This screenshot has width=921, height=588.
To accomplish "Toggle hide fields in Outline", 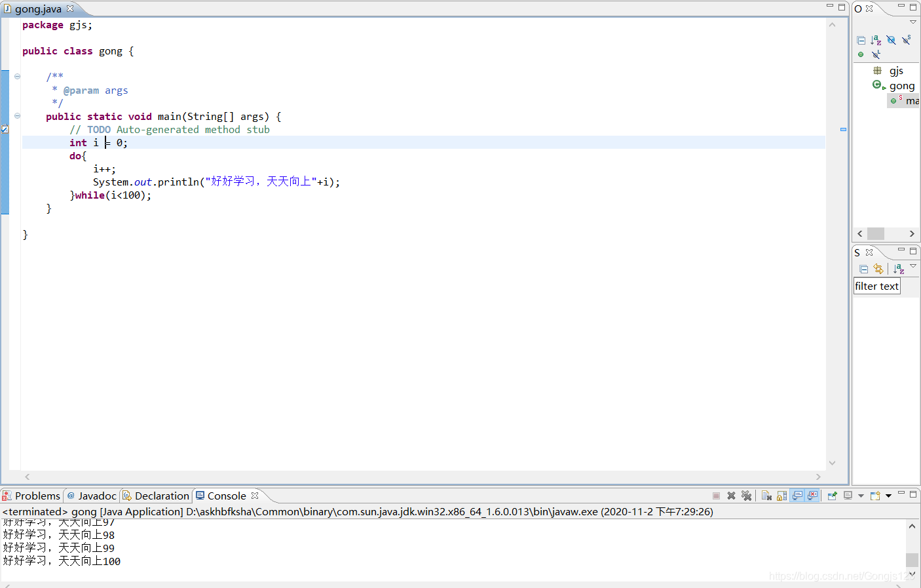I will [x=891, y=41].
